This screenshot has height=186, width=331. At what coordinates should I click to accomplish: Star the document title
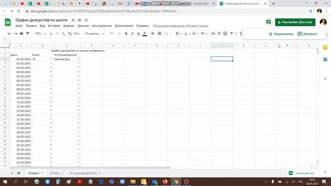(73, 20)
